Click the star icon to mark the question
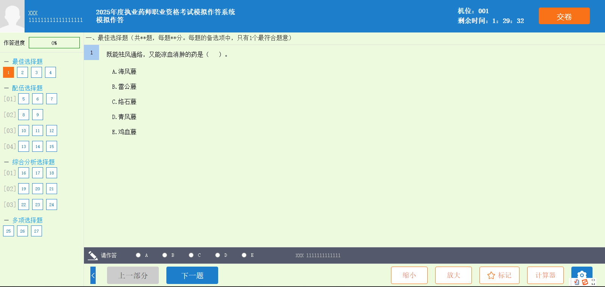The width and height of the screenshot is (605, 287). (491, 275)
